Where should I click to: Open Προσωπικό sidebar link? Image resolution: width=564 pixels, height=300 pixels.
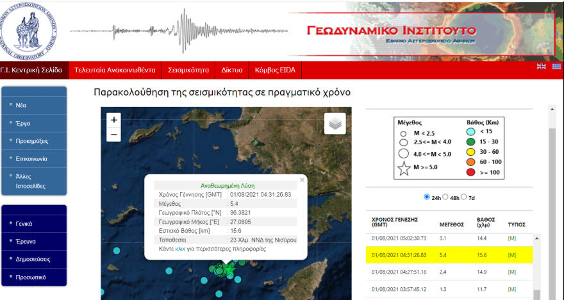[x=31, y=277]
